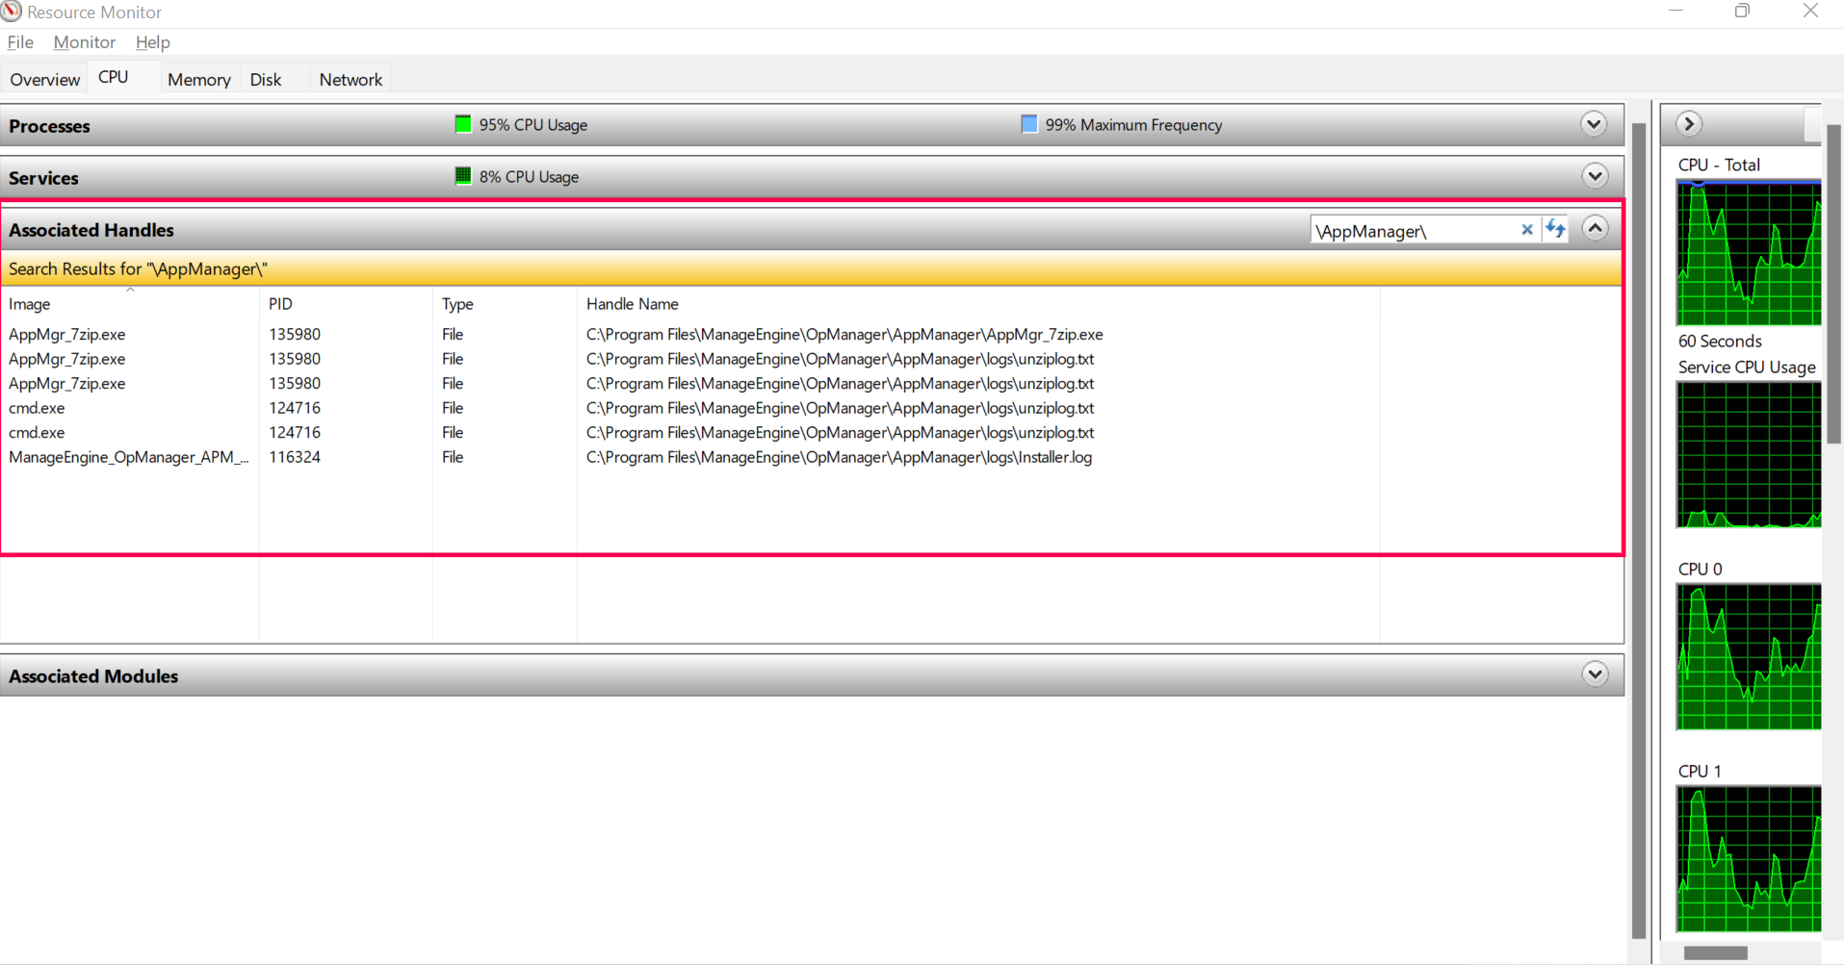Click the main pane vertical scrollbar
1844x965 pixels.
point(1640,529)
